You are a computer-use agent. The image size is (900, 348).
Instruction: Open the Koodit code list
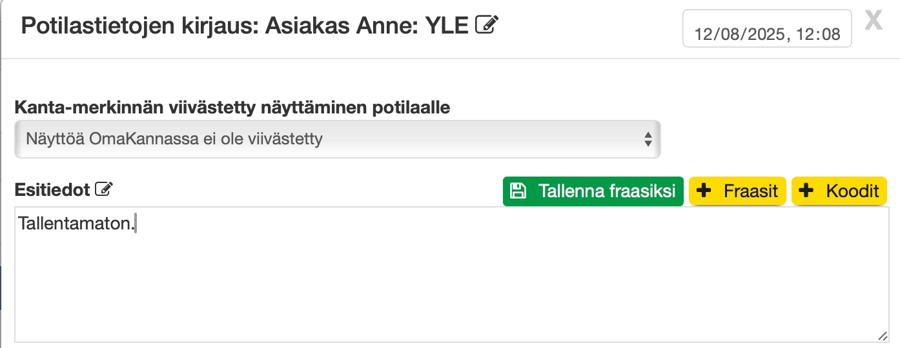[839, 191]
